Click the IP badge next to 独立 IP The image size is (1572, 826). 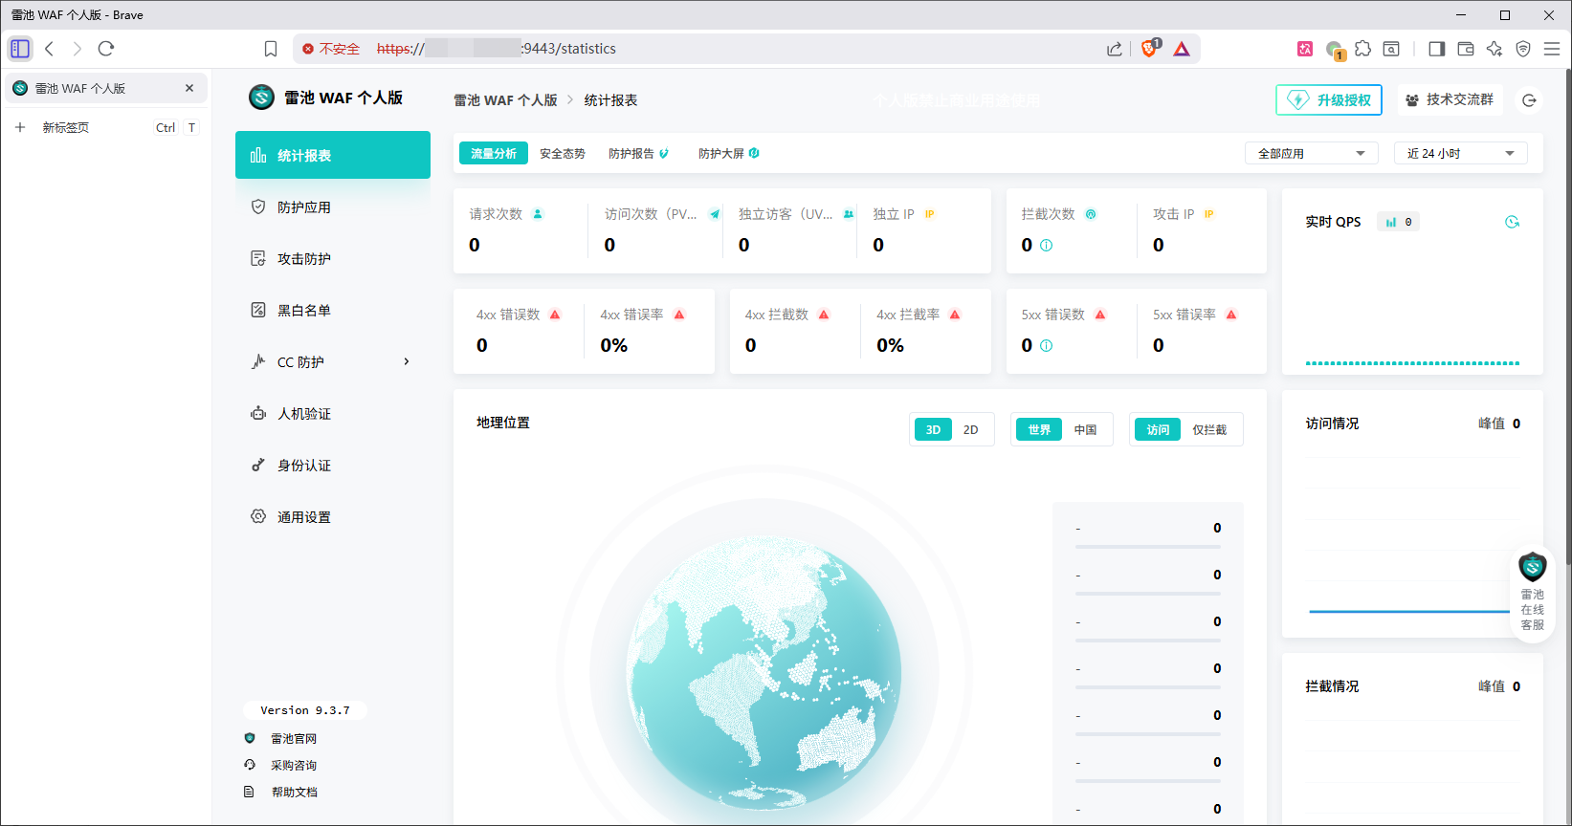coord(929,214)
